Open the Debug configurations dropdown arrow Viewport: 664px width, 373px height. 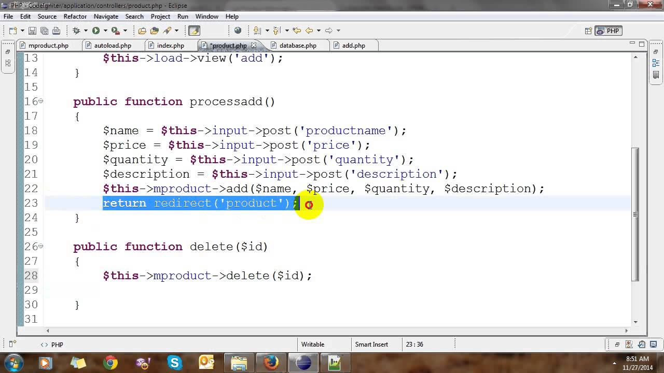click(x=85, y=31)
